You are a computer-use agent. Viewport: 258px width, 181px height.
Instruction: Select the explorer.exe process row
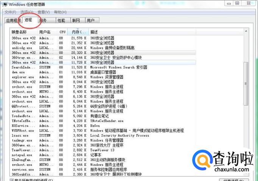pos(23,77)
